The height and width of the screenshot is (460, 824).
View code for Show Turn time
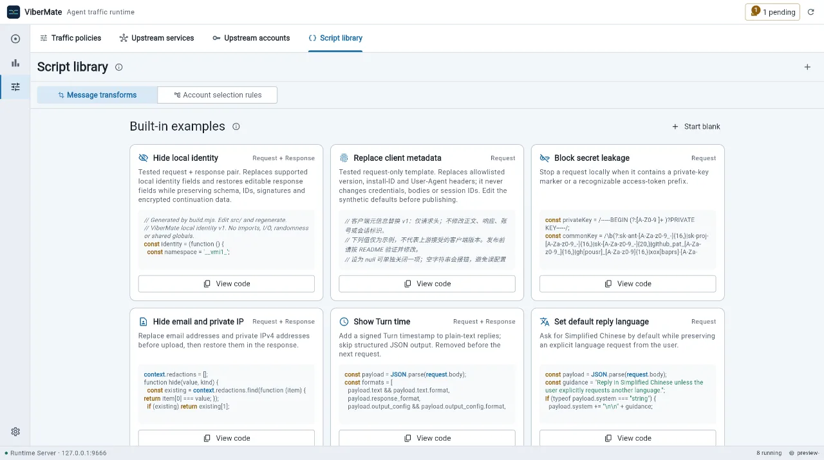[x=427, y=438]
